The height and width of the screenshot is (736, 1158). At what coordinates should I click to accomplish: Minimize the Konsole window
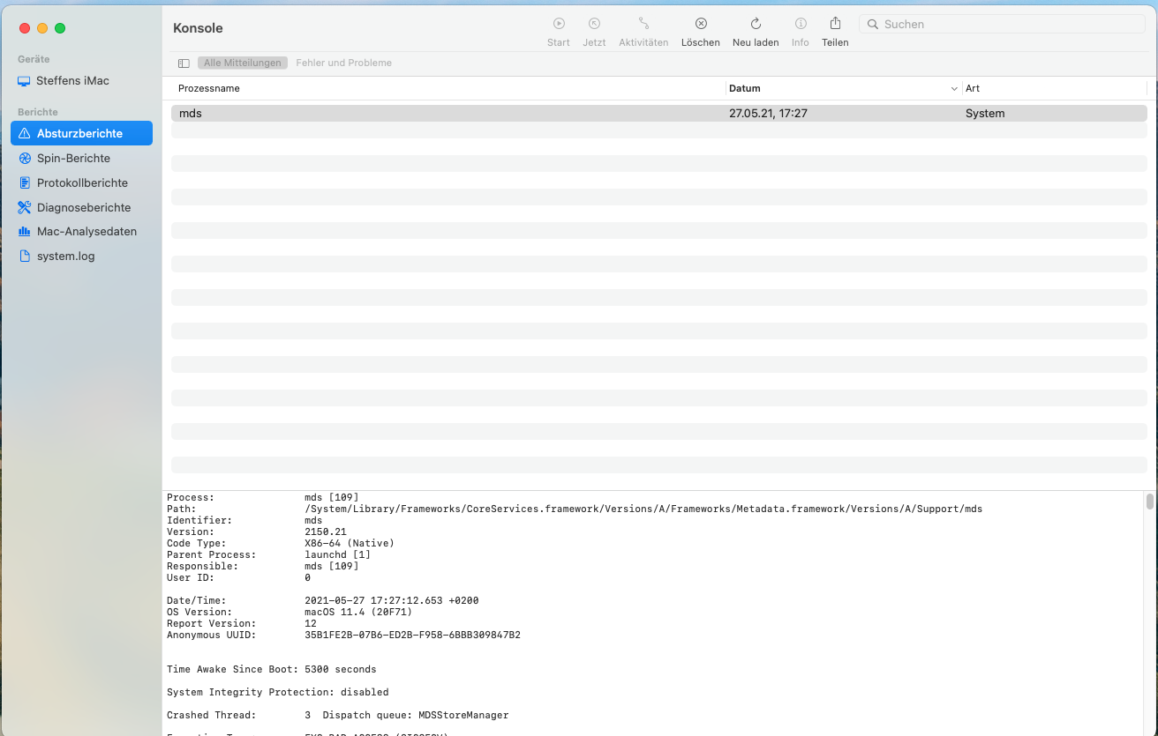pos(42,28)
